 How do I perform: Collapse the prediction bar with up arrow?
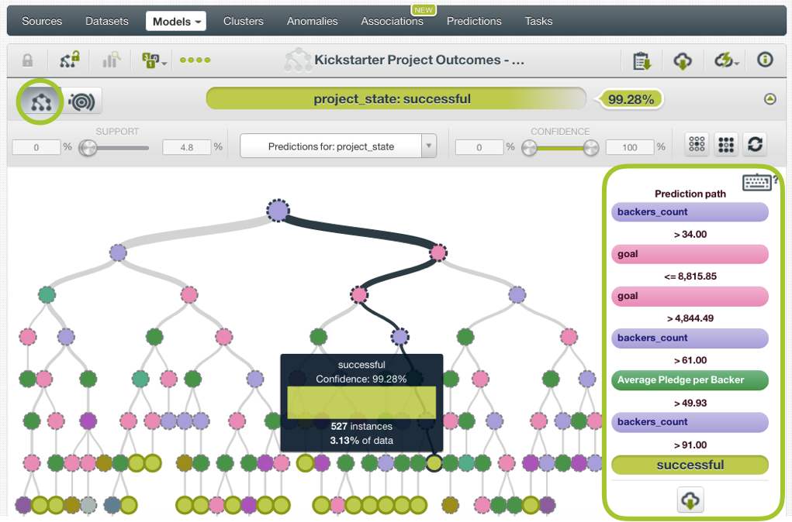click(770, 99)
